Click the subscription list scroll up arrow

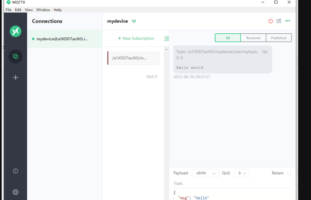pyautogui.click(x=166, y=49)
